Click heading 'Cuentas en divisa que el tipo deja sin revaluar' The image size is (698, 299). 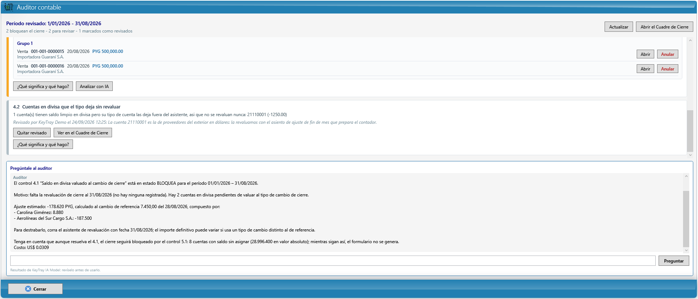[x=71, y=107]
